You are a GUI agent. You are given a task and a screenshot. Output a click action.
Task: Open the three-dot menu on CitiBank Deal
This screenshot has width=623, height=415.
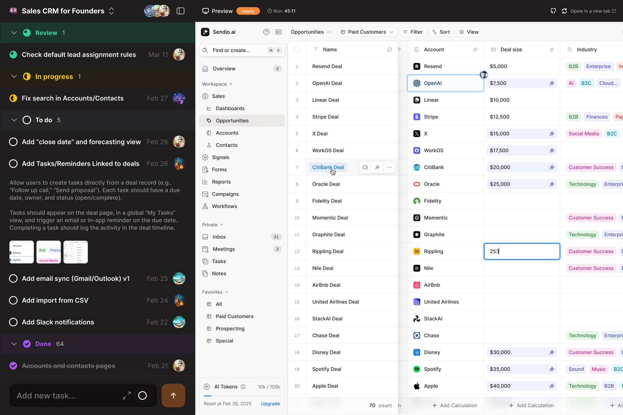pyautogui.click(x=389, y=167)
